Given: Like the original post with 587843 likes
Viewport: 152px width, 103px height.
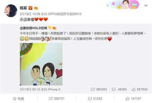Looking at the screenshot, I should click(x=140, y=89).
